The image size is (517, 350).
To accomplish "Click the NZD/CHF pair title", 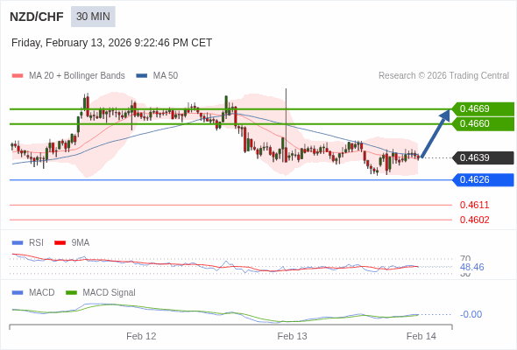I will click(x=37, y=17).
